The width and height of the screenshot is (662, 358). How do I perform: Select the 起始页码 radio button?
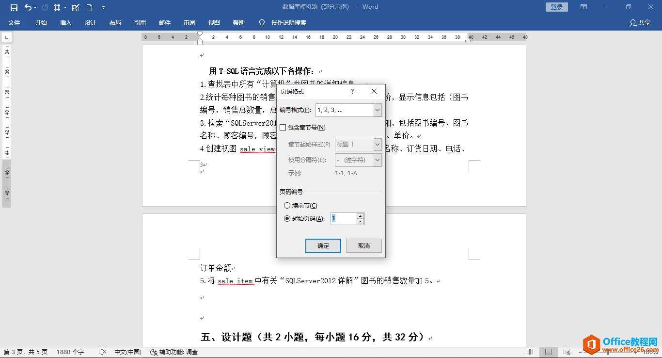(287, 219)
